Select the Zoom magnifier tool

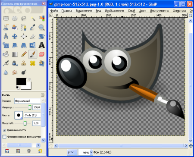41,27
